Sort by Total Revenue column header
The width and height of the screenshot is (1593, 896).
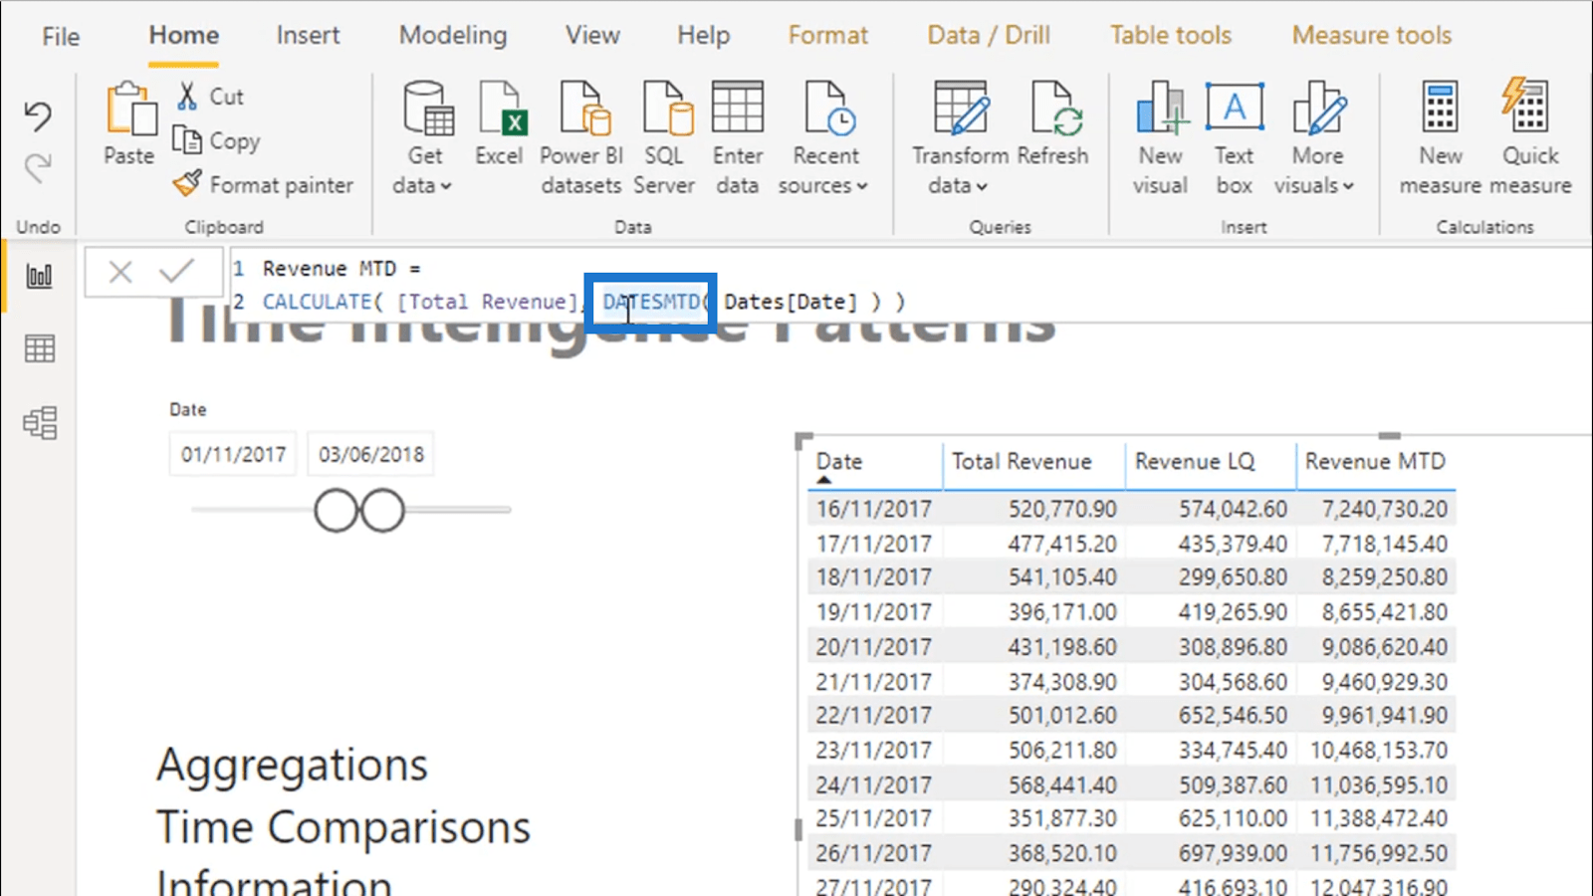pyautogui.click(x=1022, y=462)
